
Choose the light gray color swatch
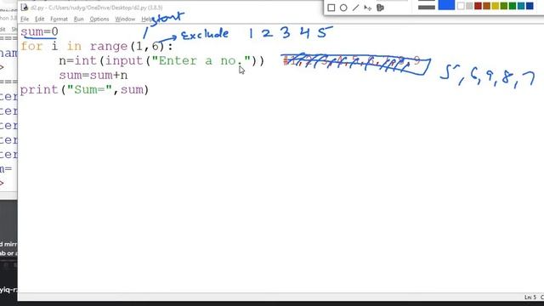click(x=469, y=6)
